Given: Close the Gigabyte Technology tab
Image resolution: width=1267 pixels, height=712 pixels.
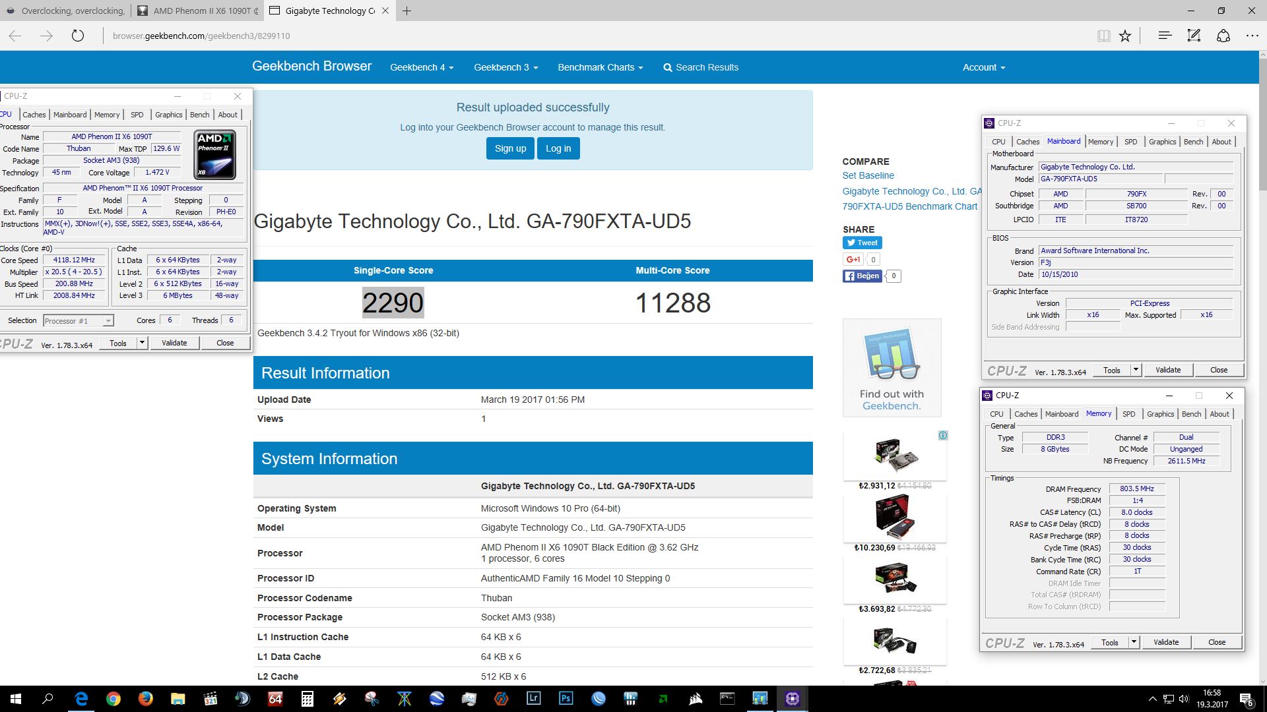Looking at the screenshot, I should click(x=385, y=11).
